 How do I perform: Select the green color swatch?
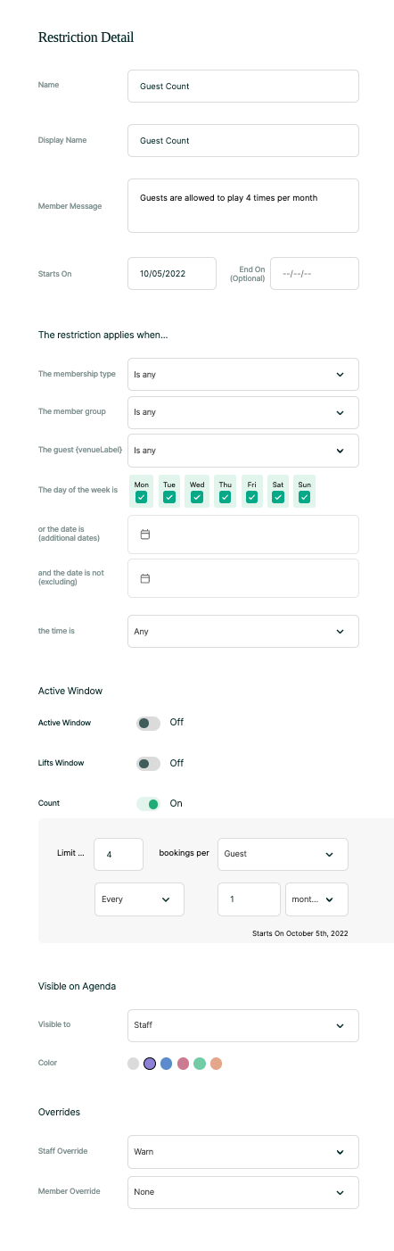click(x=200, y=1064)
